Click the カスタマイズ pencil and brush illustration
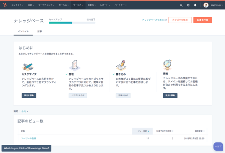Image resolution: width=225 pixels, height=153 pixels. pos(28,67)
